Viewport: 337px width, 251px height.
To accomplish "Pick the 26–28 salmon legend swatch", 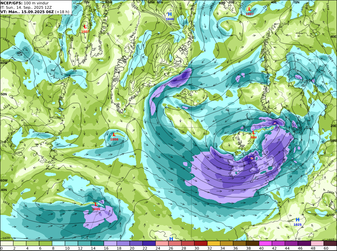I will pyautogui.click(x=175, y=243).
